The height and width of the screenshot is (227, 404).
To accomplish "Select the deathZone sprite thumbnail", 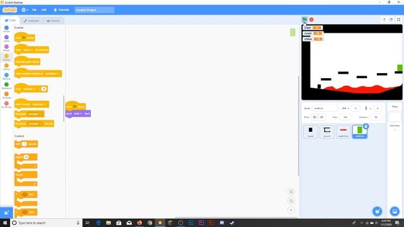I will pos(343,132).
